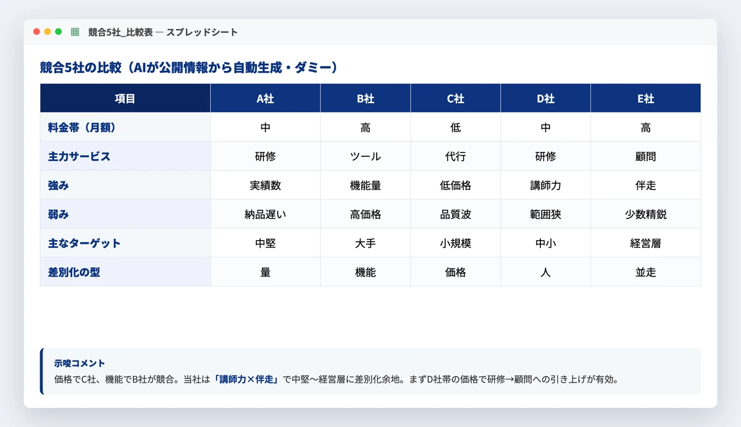This screenshot has height=427, width=741.
Task: Click A社 料金帯 cell showing 中
Action: [266, 127]
